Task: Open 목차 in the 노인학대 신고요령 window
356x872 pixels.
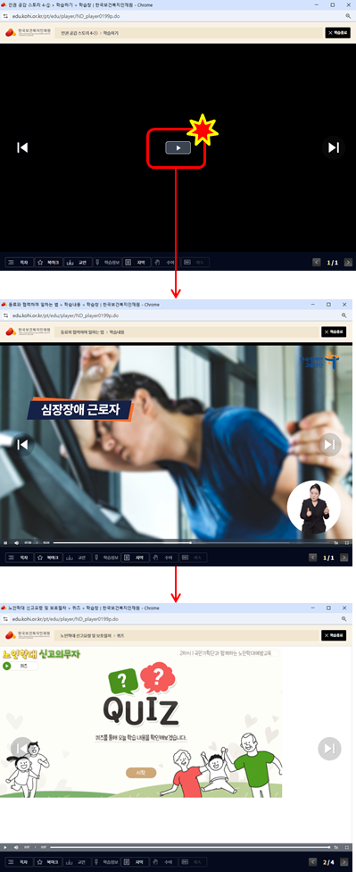Action: (x=20, y=862)
